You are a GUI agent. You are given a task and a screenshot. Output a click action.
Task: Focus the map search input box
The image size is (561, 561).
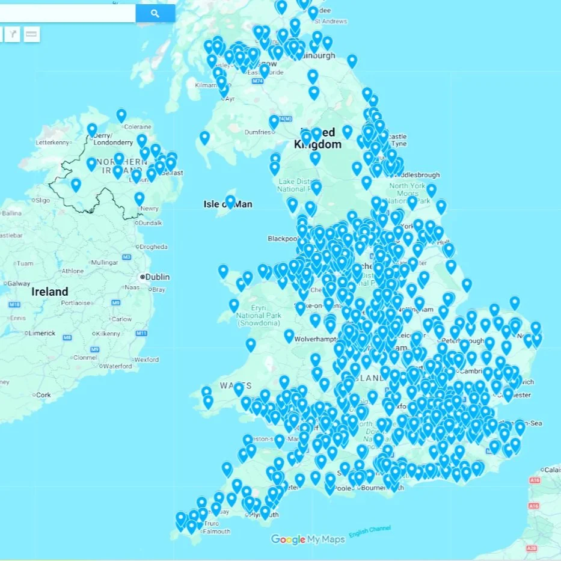(67, 14)
